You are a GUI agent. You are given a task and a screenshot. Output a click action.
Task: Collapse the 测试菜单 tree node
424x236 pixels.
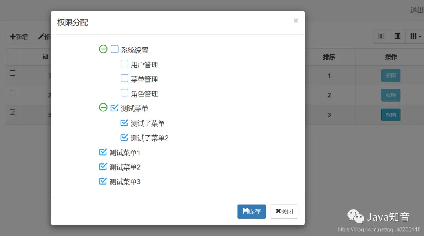pos(103,107)
